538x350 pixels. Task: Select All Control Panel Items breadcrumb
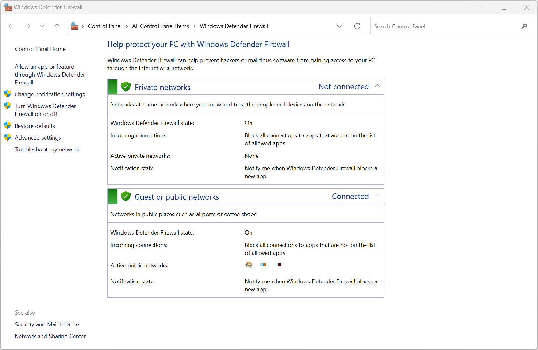pyautogui.click(x=160, y=26)
